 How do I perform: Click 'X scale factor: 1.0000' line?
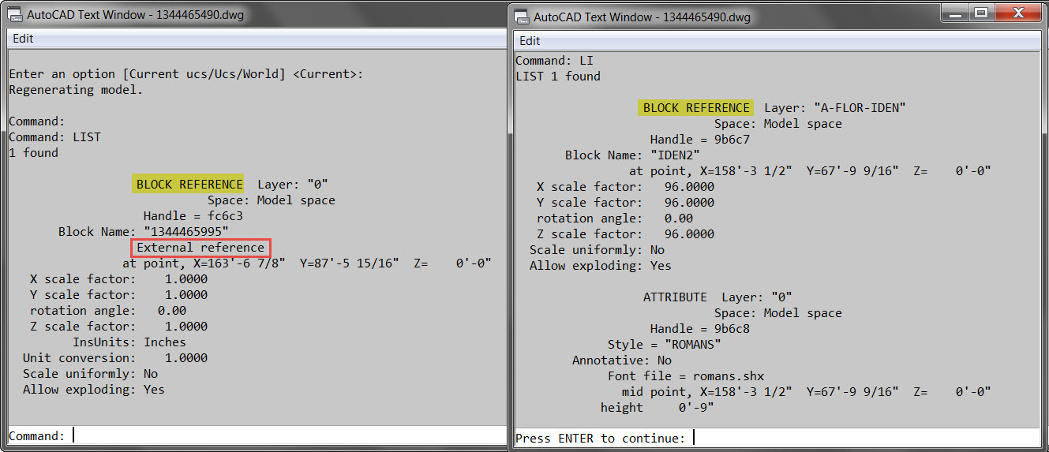coord(118,279)
